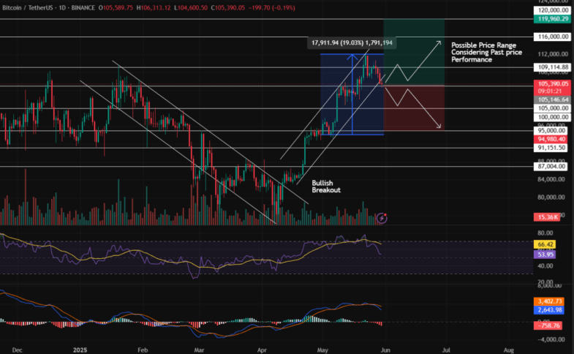Click the low value L104,600.50
The image size is (574, 354).
191,8
